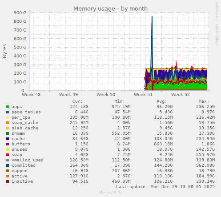Click the committed navy legend swatch
Viewport: 221px width, 197px height.
click(x=8, y=165)
